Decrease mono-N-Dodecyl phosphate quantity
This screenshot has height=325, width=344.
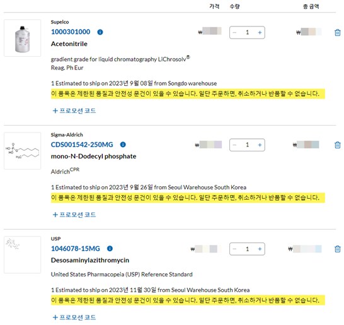[234, 145]
